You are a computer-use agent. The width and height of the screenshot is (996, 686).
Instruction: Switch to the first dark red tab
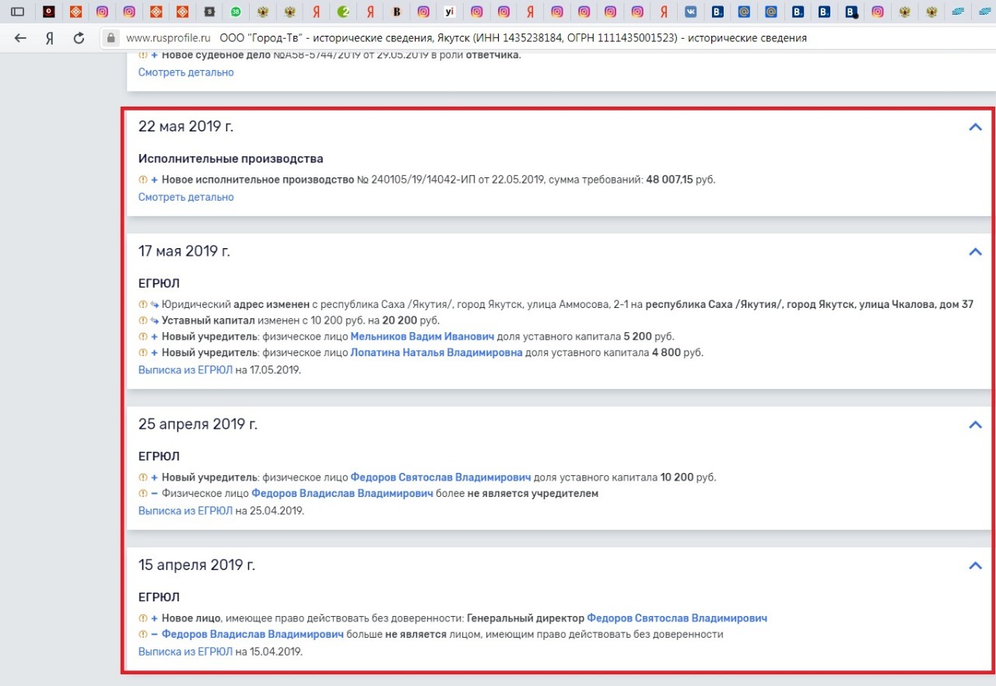tap(49, 12)
